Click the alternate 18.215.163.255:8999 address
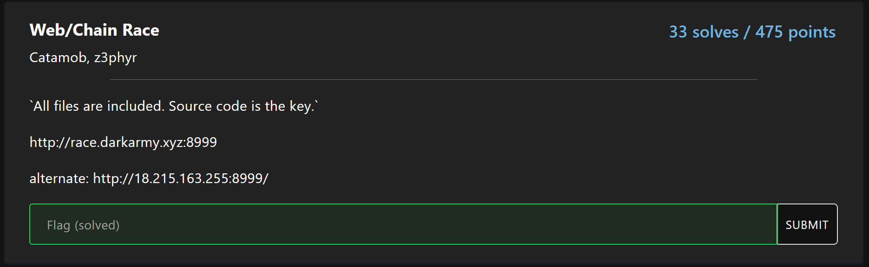869x267 pixels. click(181, 178)
